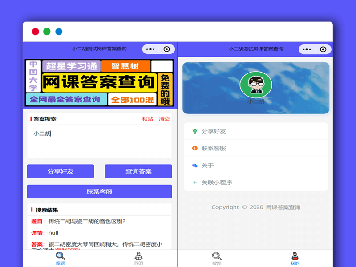This screenshot has height=267, width=356.
Task: Click the 搜索结果 heading
Action: click(x=47, y=210)
